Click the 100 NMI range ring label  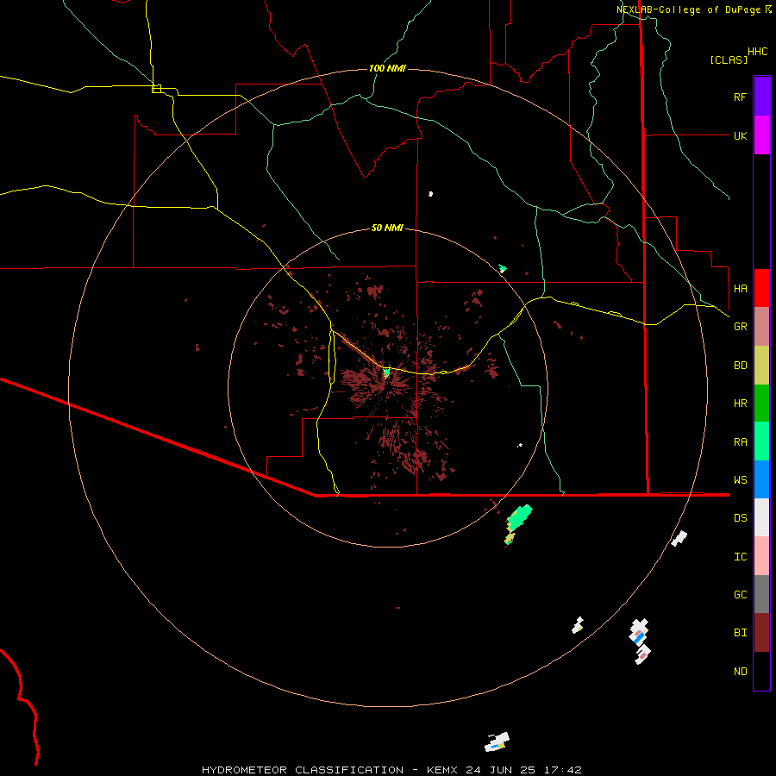(x=387, y=68)
